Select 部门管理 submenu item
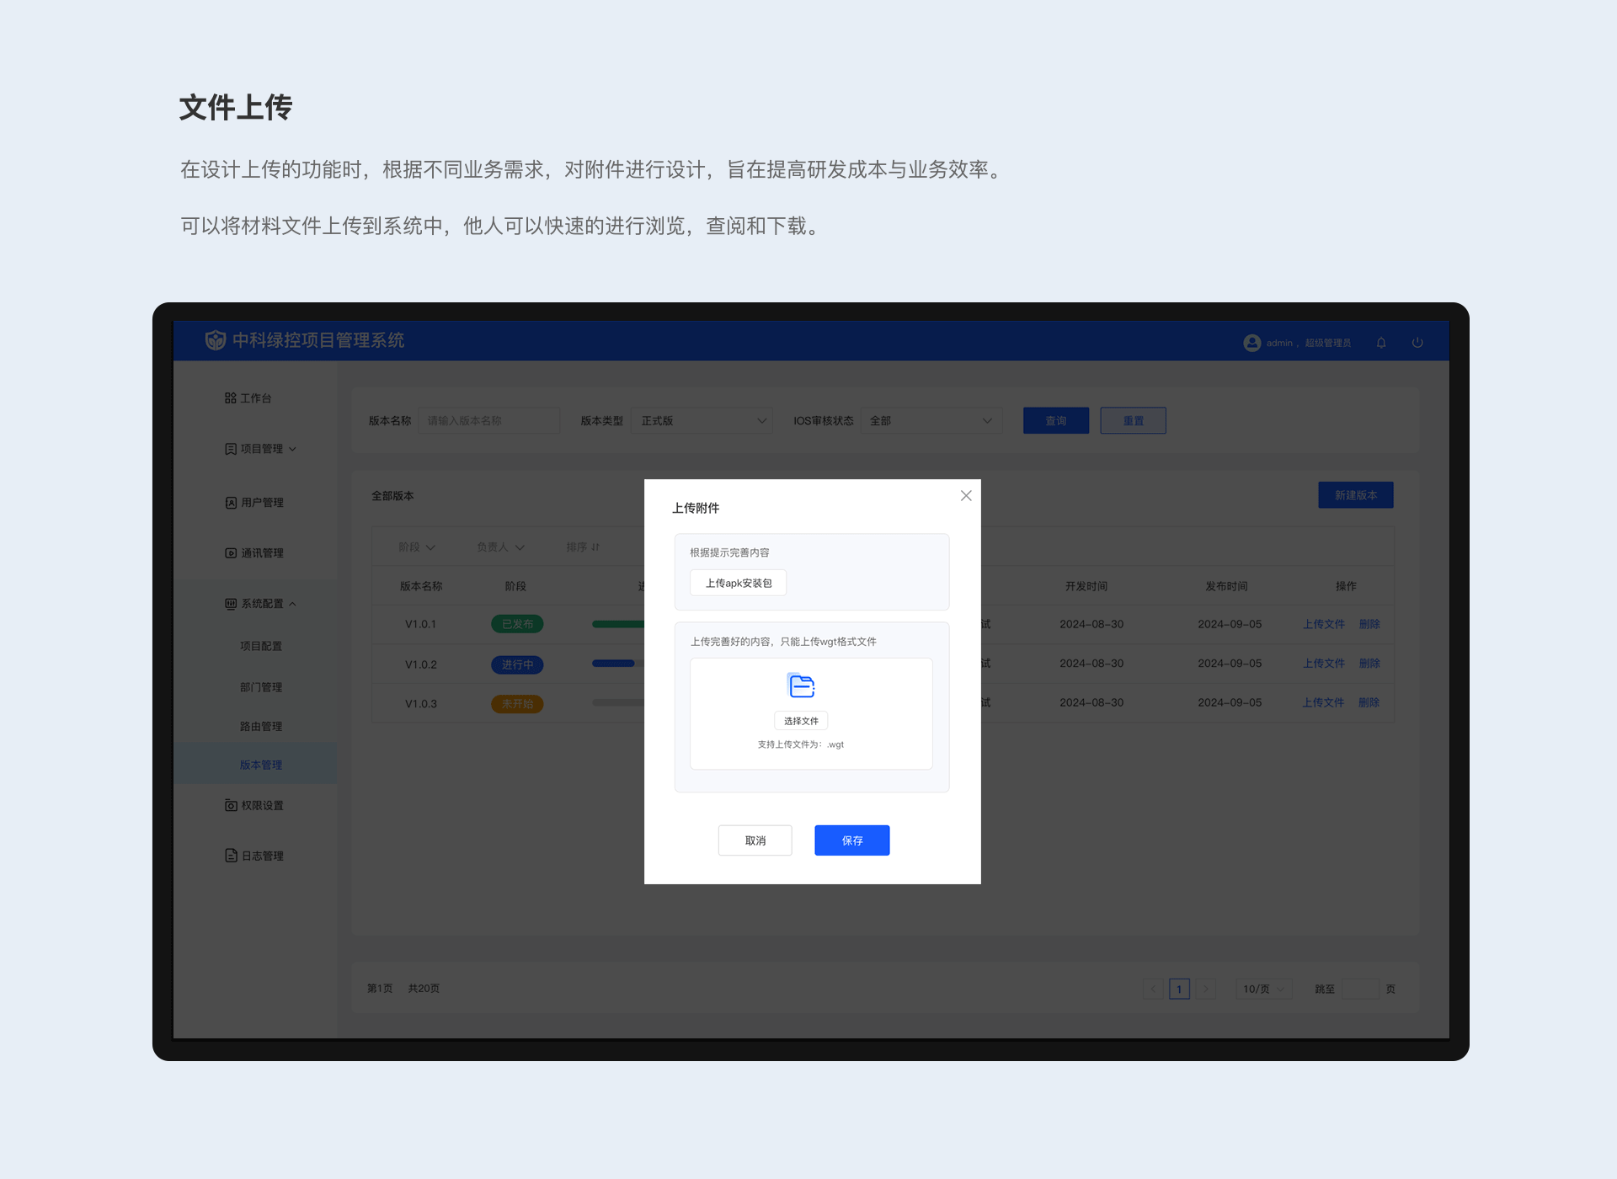The image size is (1617, 1179). 261,687
